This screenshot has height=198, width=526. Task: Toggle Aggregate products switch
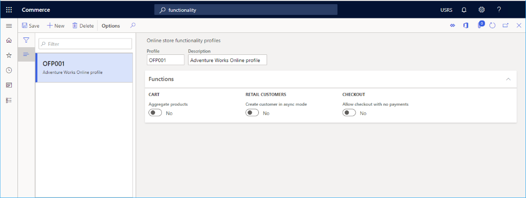click(x=155, y=113)
